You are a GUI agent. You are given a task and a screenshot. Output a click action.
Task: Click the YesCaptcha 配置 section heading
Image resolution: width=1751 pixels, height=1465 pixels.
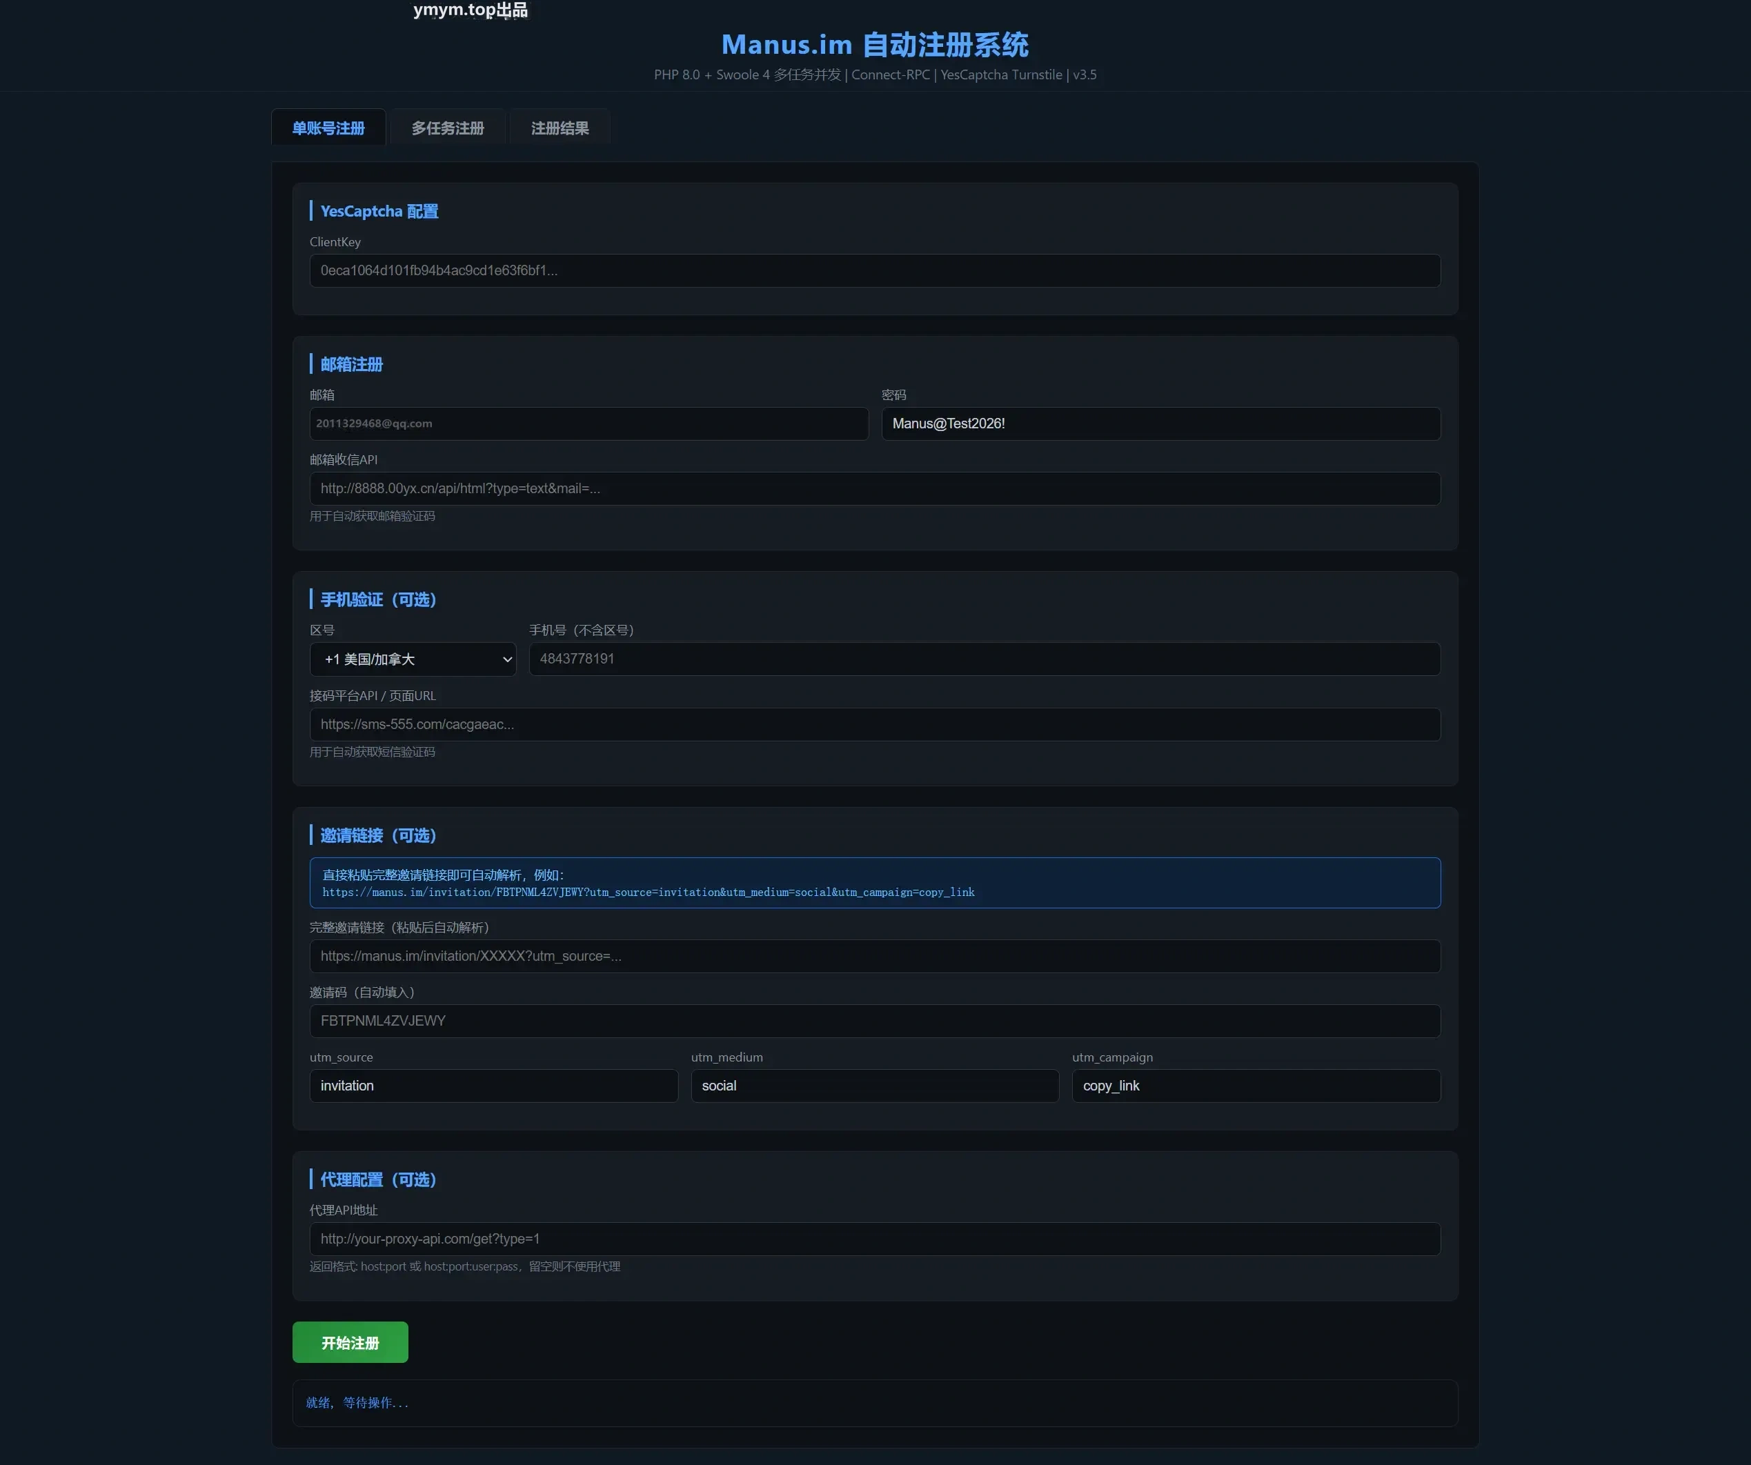click(379, 211)
